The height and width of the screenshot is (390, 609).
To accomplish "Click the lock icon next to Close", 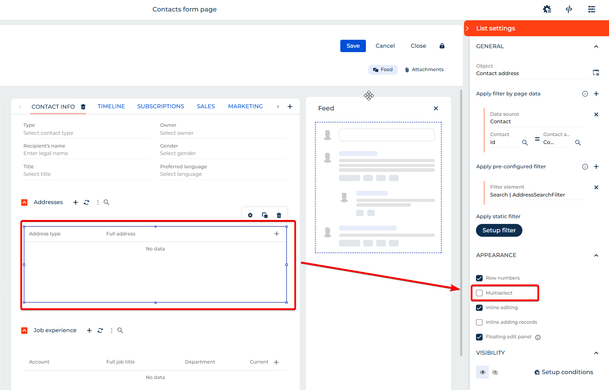I will pos(442,46).
